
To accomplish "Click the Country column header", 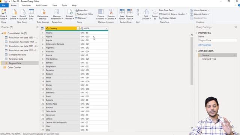I will (63, 28).
